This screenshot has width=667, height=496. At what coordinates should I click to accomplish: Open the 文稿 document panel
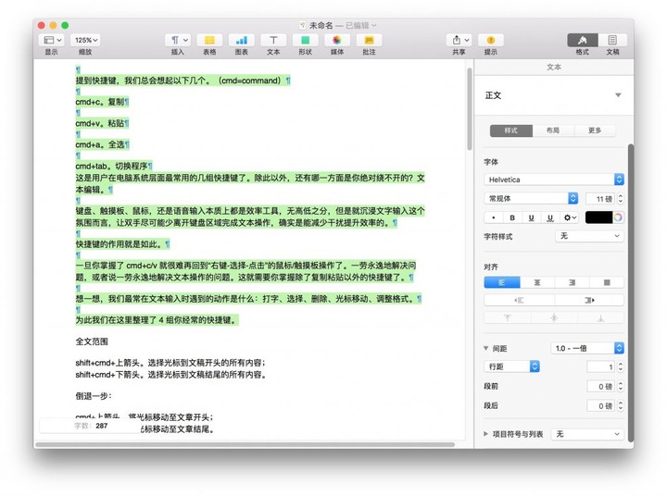point(612,40)
